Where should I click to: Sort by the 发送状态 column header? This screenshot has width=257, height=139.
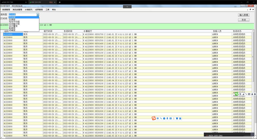(x=237, y=31)
